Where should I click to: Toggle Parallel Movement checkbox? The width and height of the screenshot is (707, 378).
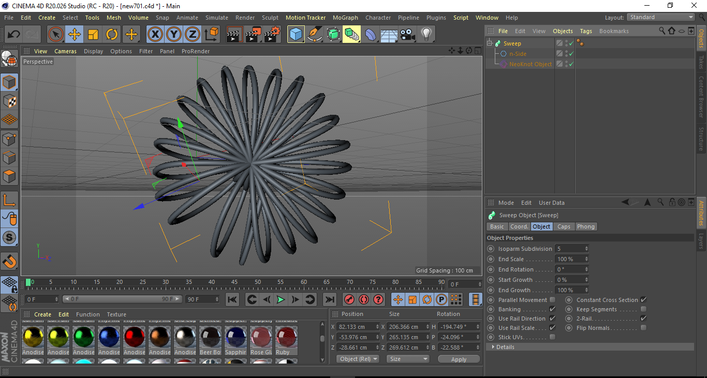tap(552, 300)
